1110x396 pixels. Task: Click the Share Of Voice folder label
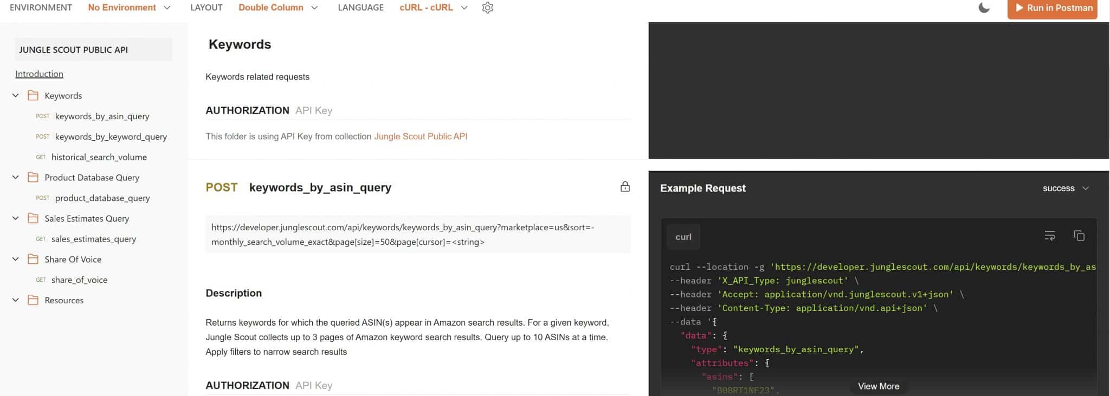click(73, 259)
